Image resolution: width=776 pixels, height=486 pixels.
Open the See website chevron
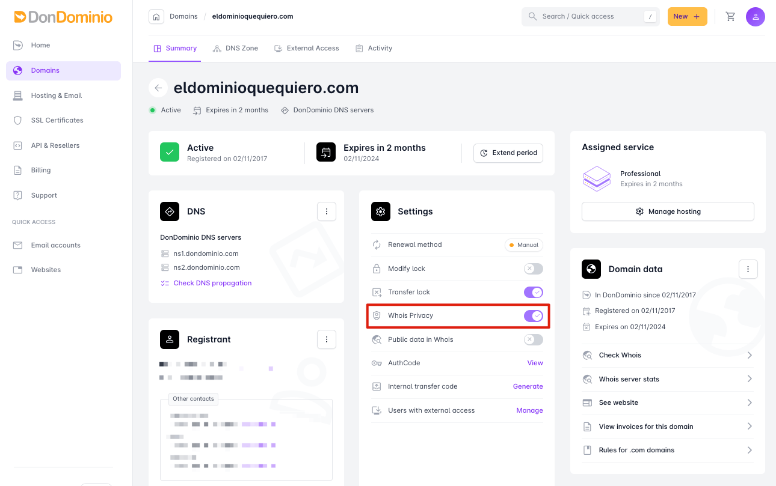pos(750,402)
